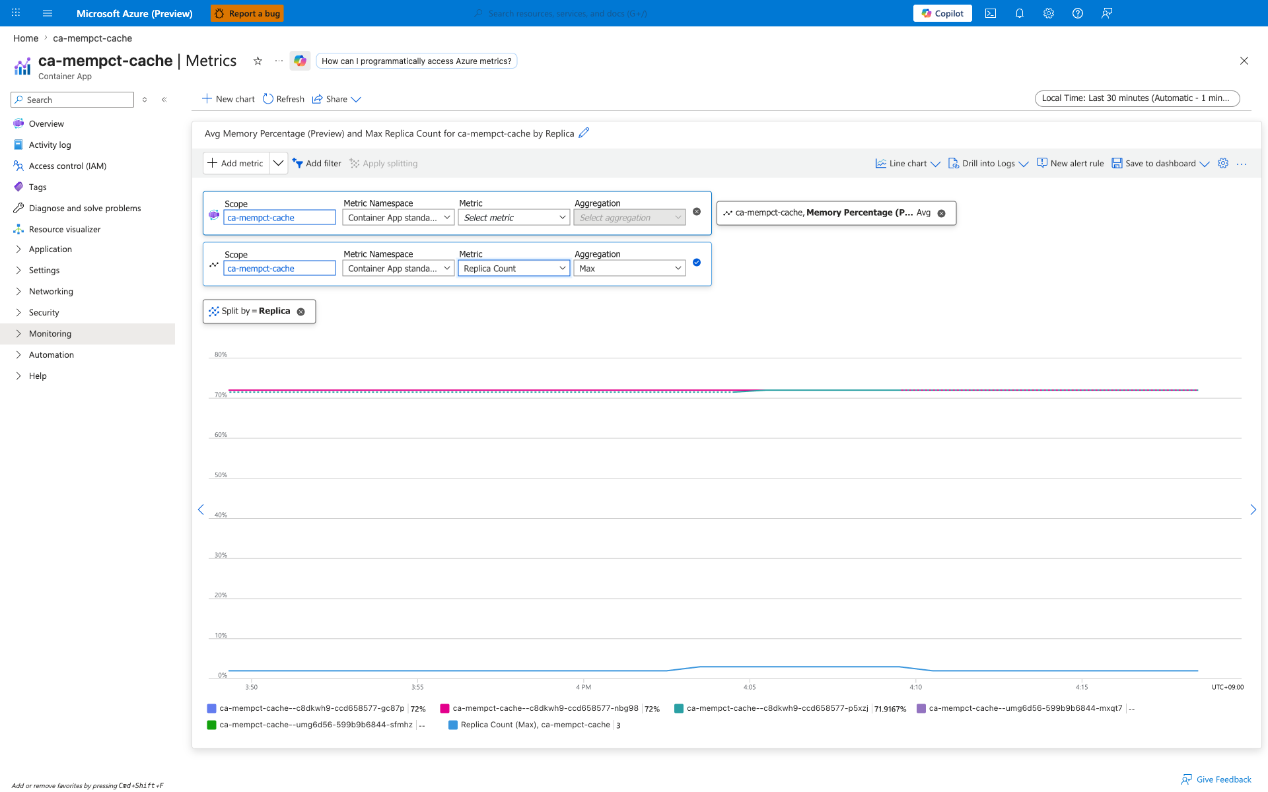Viewport: 1268px width, 792px height.
Task: Open chart more options ellipsis
Action: pos(1242,164)
